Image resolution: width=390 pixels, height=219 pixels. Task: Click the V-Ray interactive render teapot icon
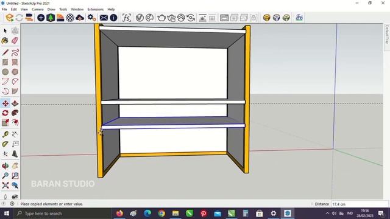171,18
